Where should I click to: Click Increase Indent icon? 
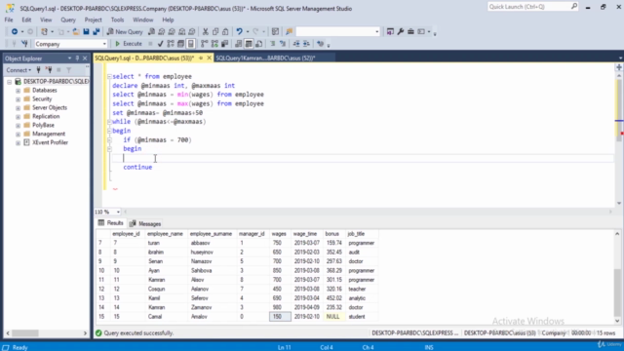tap(306, 44)
